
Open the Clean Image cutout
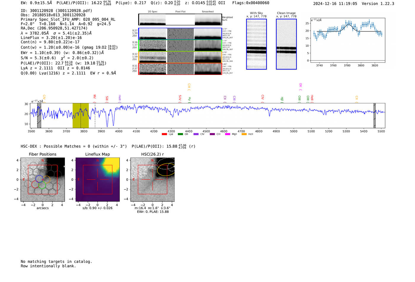[x=286, y=44]
